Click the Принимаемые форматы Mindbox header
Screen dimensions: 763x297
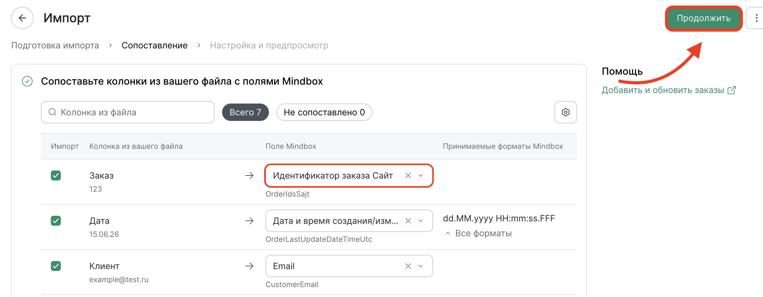(x=503, y=146)
